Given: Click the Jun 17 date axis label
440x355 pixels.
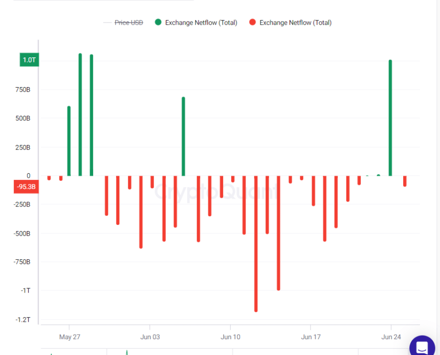Looking at the screenshot, I should coord(311,337).
